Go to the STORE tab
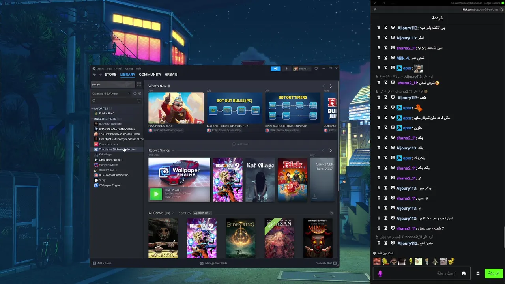This screenshot has width=505, height=284. click(x=110, y=75)
